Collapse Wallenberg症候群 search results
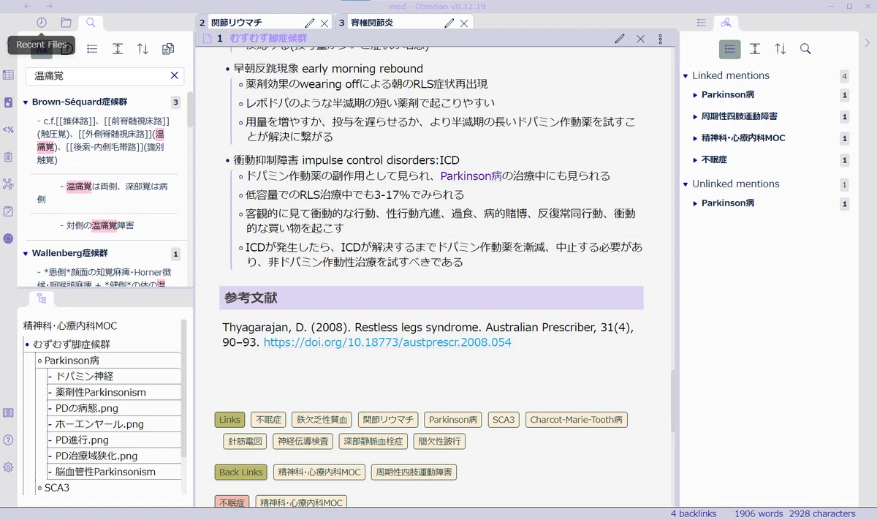This screenshot has height=520, width=877. pyautogui.click(x=26, y=254)
